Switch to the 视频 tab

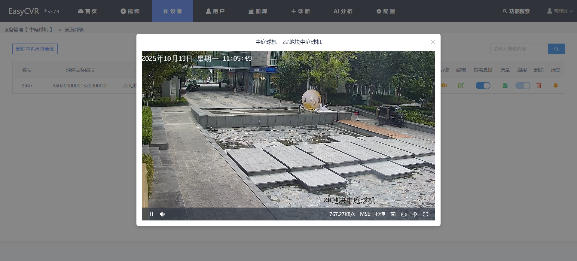pyautogui.click(x=130, y=11)
